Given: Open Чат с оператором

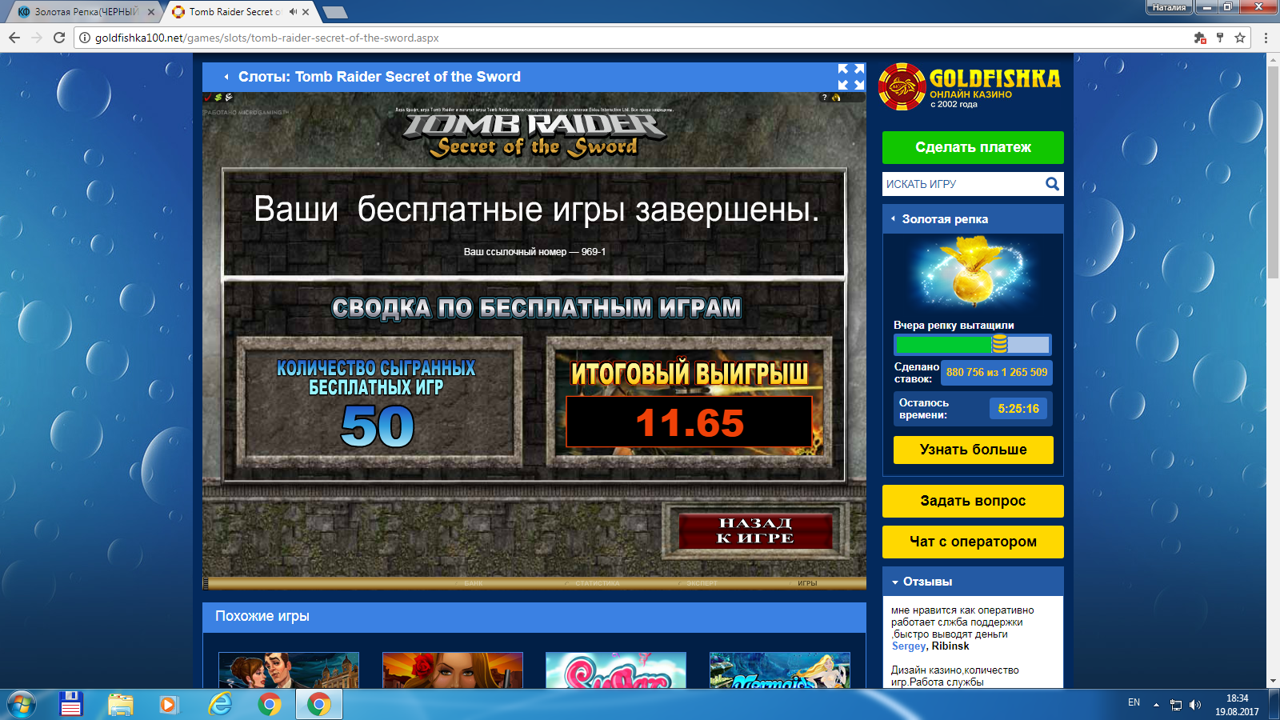Looking at the screenshot, I should (x=973, y=542).
